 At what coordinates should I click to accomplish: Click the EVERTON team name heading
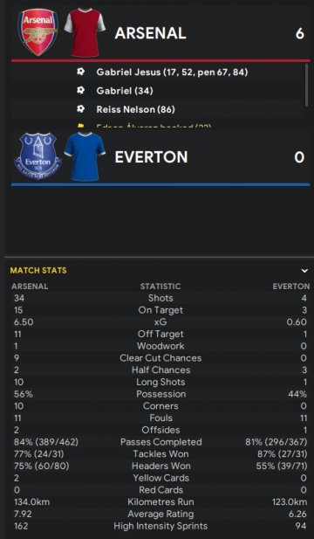click(x=151, y=157)
